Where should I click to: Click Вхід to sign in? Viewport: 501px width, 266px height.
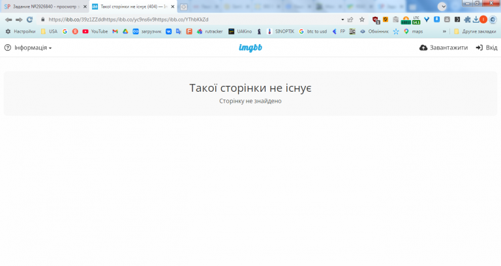pos(487,47)
